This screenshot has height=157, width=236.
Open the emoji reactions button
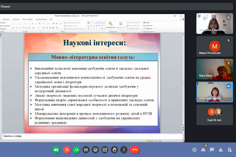click(x=95, y=150)
